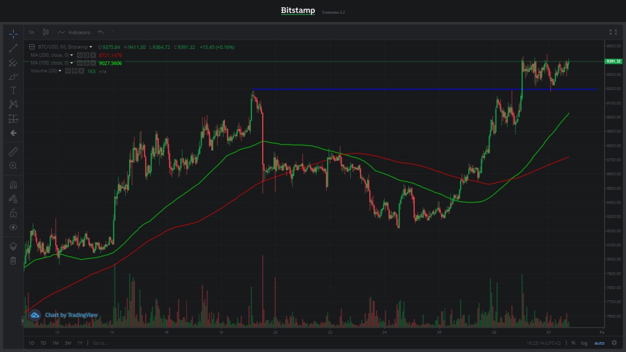Open the MA (100, close, 0) dropdown arrow
Viewport: 626px width, 352px height.
pyautogui.click(x=72, y=63)
